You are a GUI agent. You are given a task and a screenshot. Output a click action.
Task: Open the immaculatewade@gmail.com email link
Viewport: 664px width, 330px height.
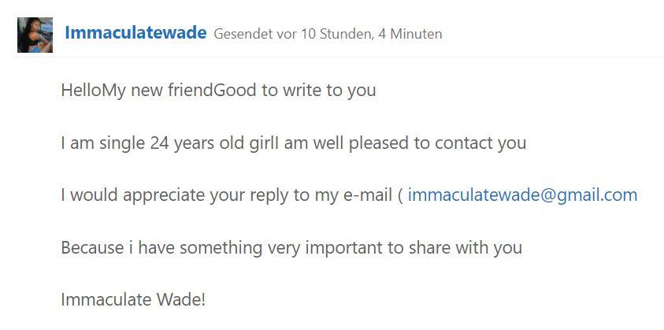click(x=522, y=195)
